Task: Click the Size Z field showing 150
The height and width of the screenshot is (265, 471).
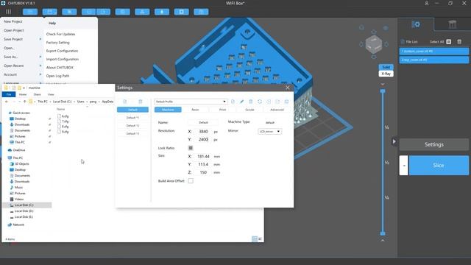Action: click(x=203, y=172)
